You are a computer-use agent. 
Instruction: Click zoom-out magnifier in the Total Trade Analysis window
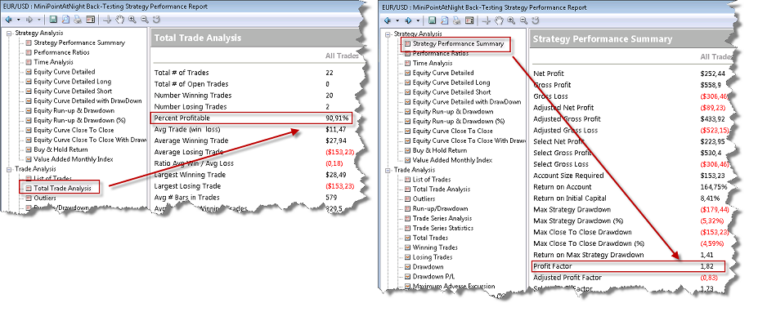point(145,20)
